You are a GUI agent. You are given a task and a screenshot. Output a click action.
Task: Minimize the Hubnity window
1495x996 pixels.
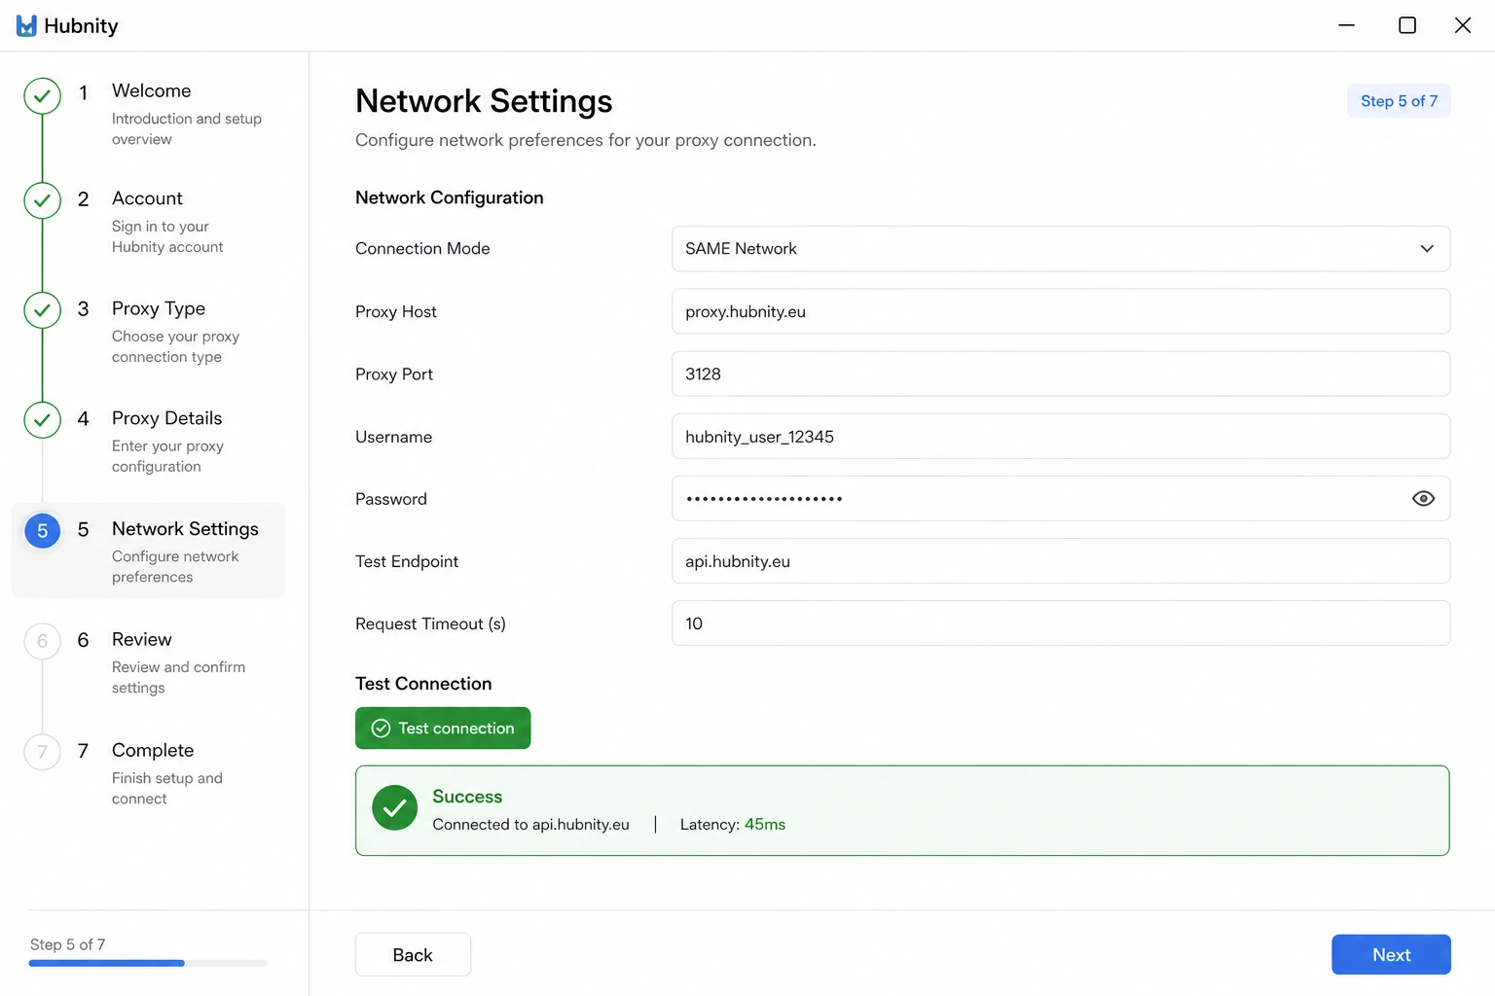click(x=1347, y=25)
